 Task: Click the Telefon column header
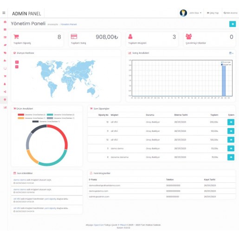pos(170,180)
